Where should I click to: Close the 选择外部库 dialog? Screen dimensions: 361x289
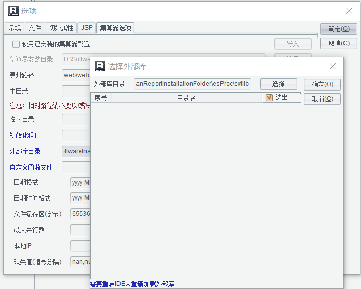tap(333, 66)
